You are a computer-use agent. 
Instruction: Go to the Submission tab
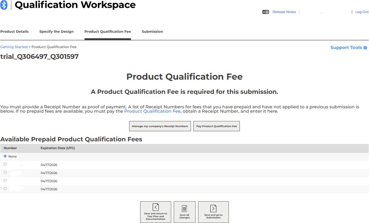click(x=152, y=31)
